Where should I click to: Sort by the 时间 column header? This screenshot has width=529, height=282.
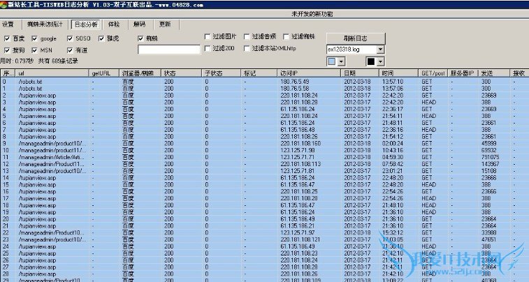[399, 73]
